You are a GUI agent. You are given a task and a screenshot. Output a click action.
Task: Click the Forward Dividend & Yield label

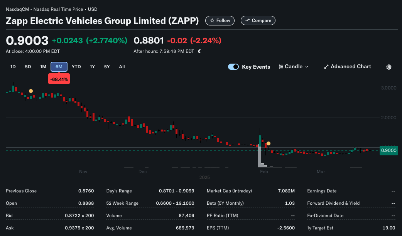pos(333,203)
